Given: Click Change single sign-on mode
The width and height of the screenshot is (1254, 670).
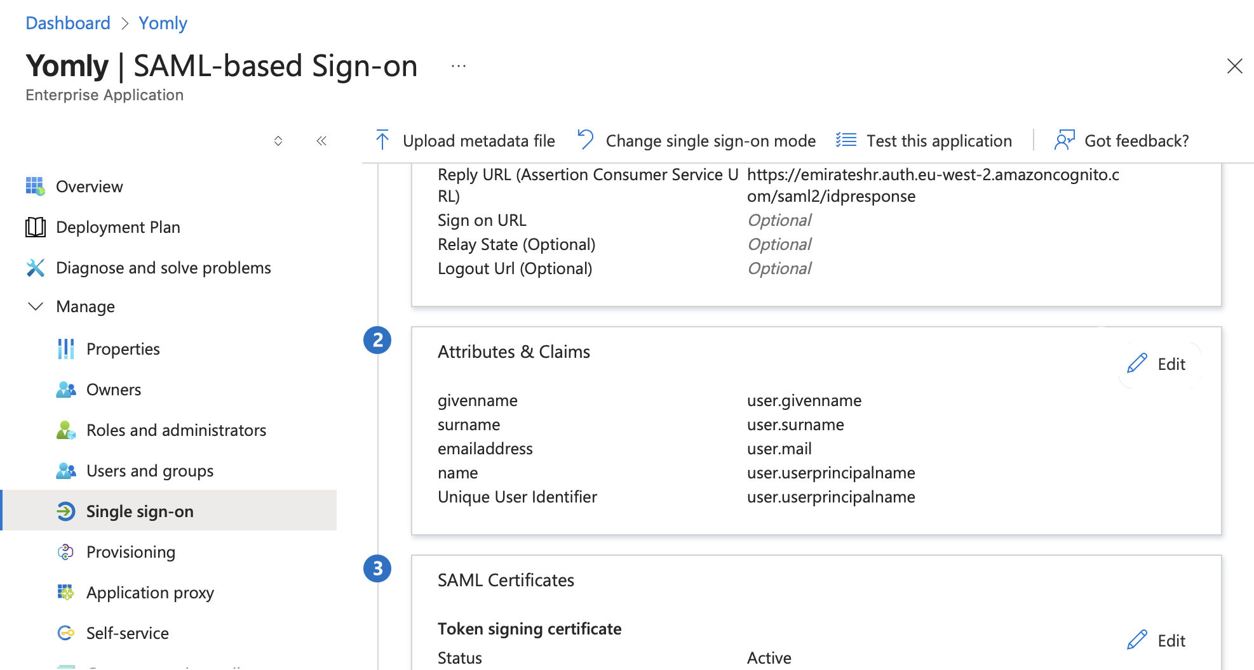Looking at the screenshot, I should (x=698, y=141).
